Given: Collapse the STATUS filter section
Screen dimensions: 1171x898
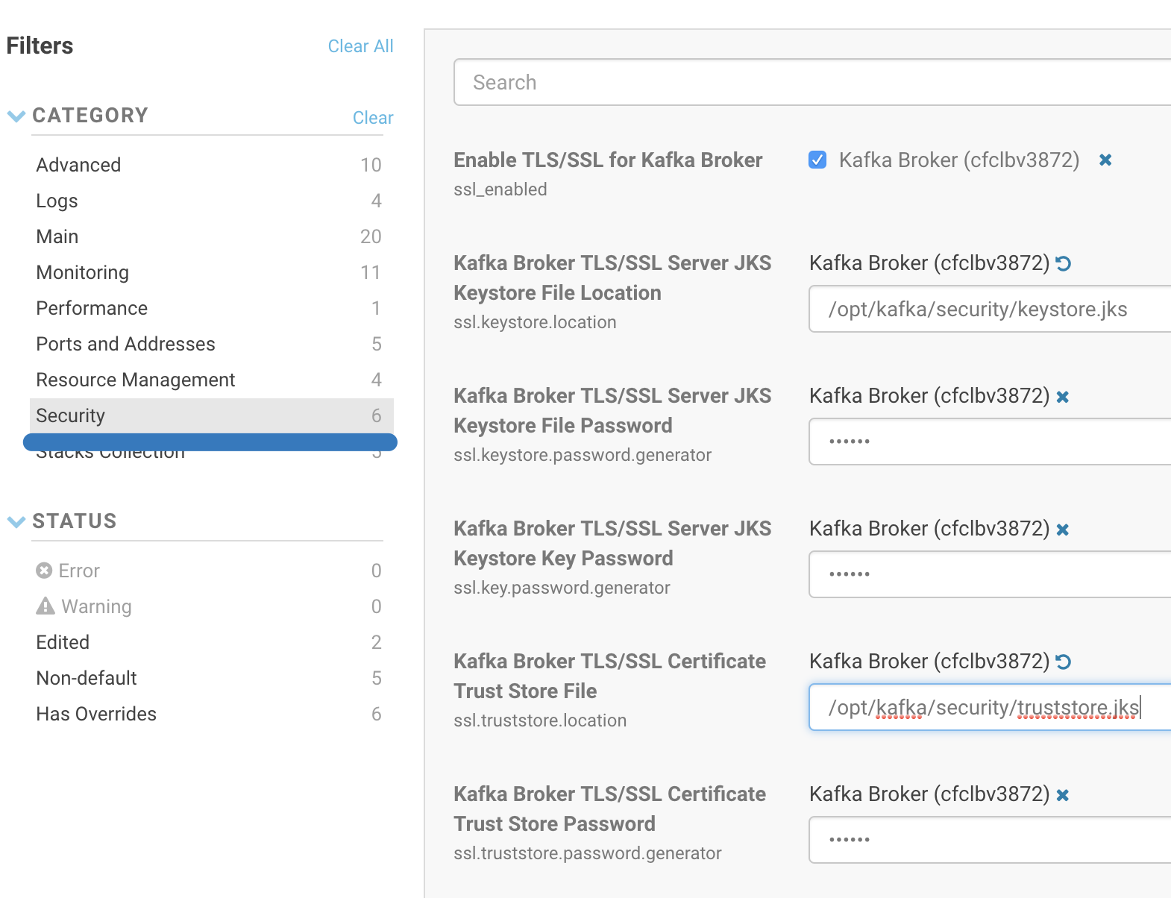Looking at the screenshot, I should (16, 521).
